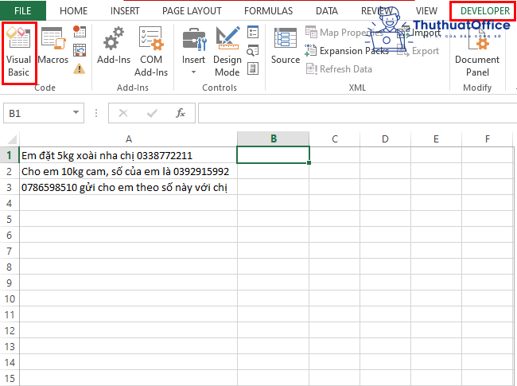Click Map Properties
The height and width of the screenshot is (386, 517).
click(x=344, y=33)
